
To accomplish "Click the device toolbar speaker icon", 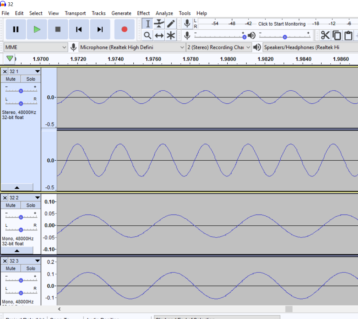I will coord(257,47).
